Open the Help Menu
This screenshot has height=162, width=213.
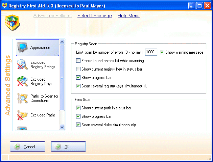click(x=128, y=16)
